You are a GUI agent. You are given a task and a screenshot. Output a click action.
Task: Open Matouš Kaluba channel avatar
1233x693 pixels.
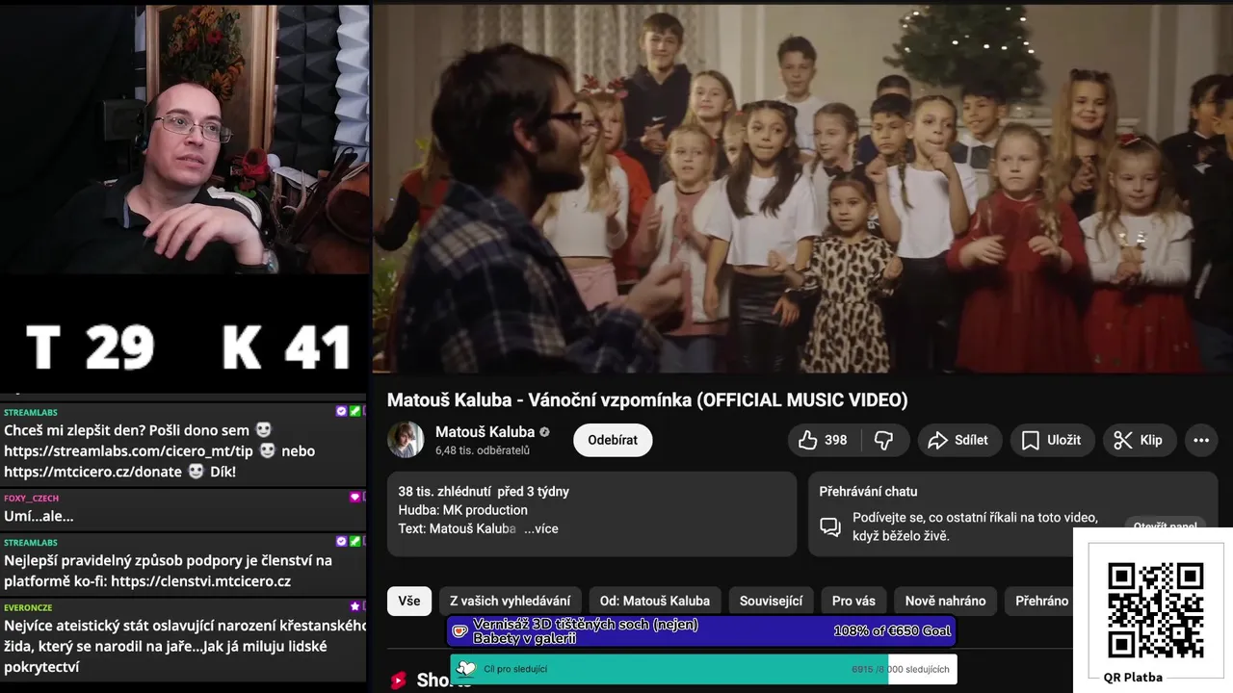pyautogui.click(x=406, y=440)
